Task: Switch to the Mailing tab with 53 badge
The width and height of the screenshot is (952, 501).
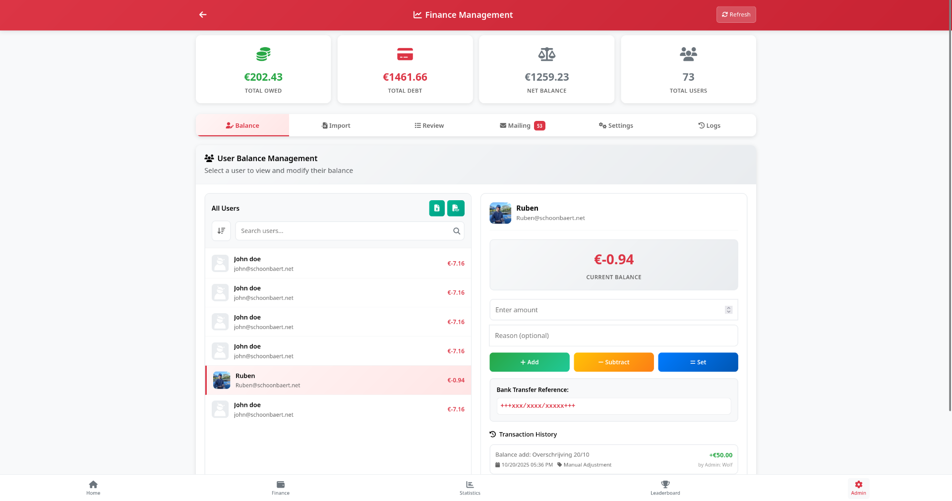Action: [522, 125]
